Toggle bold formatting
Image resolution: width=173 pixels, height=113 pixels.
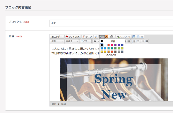95,41
